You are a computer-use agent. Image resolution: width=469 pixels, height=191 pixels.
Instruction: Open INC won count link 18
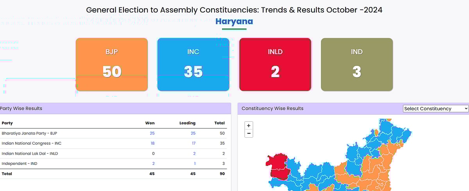(152, 143)
